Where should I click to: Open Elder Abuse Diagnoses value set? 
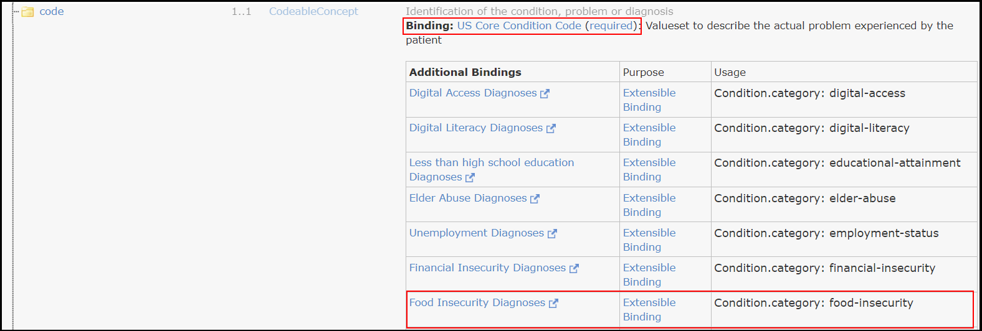tap(467, 198)
